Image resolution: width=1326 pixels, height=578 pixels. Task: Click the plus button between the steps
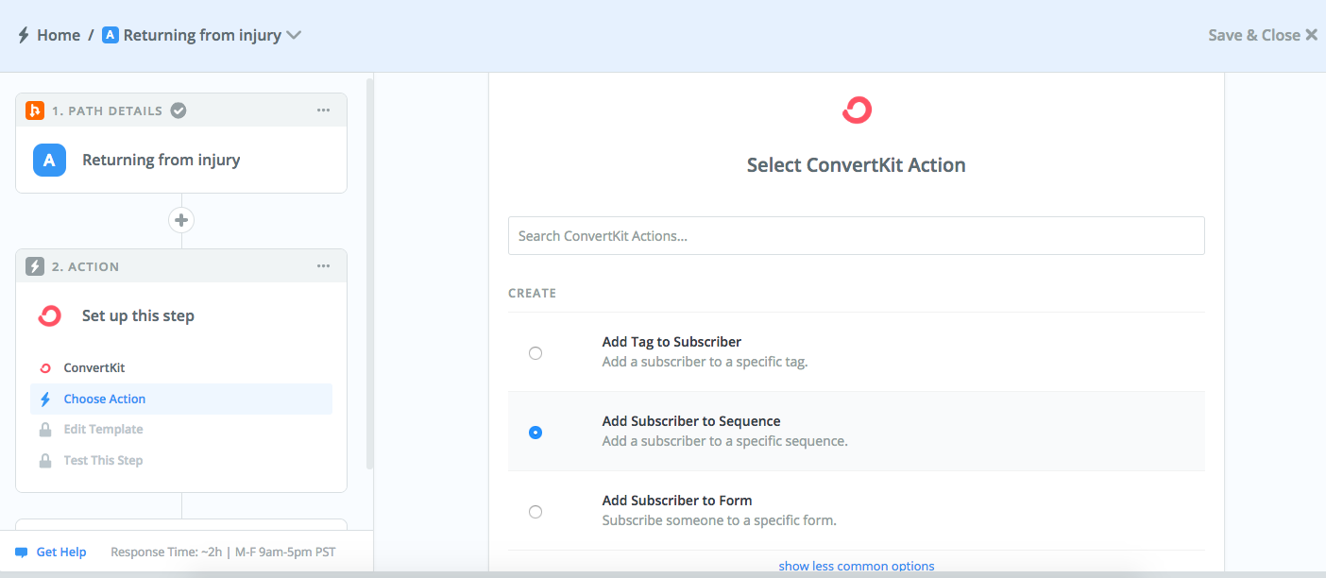180,219
